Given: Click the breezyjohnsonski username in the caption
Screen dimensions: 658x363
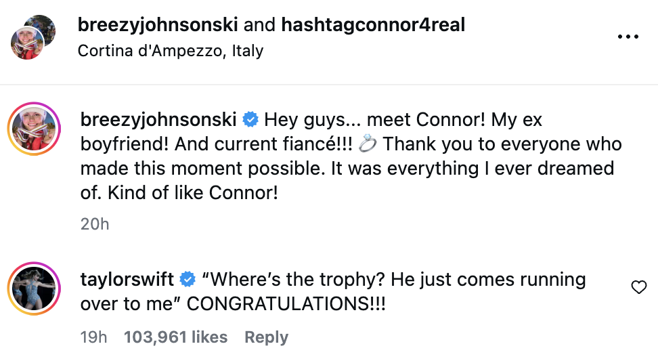Looking at the screenshot, I should tap(158, 121).
